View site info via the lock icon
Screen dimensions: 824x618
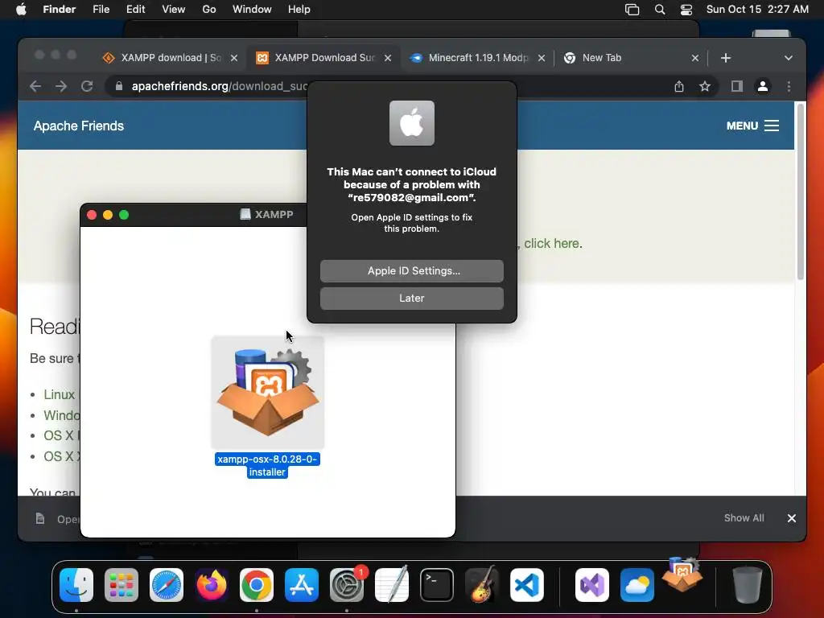[x=119, y=86]
